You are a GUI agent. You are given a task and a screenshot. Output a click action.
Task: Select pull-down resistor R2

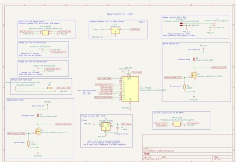(184, 87)
